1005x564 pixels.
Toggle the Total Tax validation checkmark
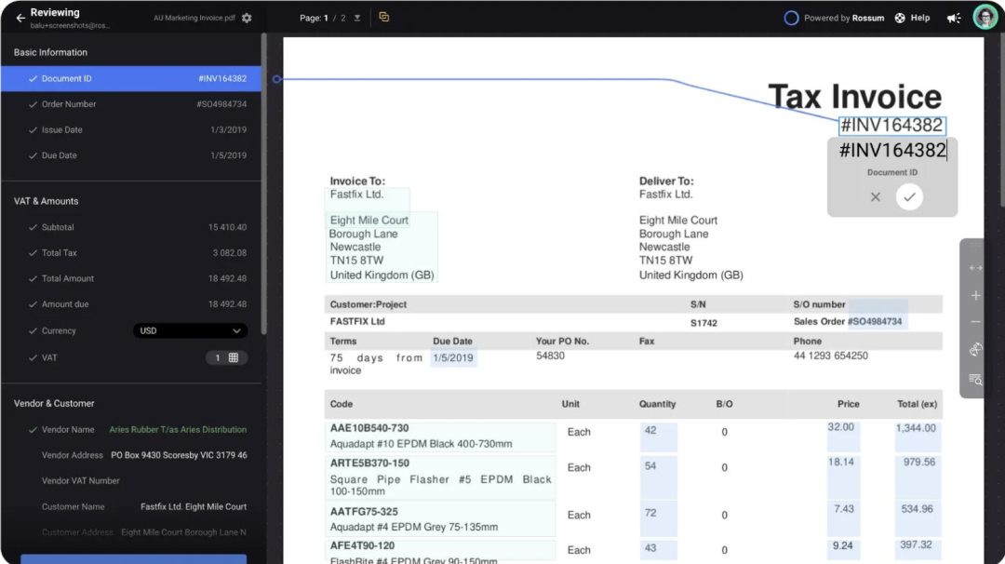coord(33,252)
